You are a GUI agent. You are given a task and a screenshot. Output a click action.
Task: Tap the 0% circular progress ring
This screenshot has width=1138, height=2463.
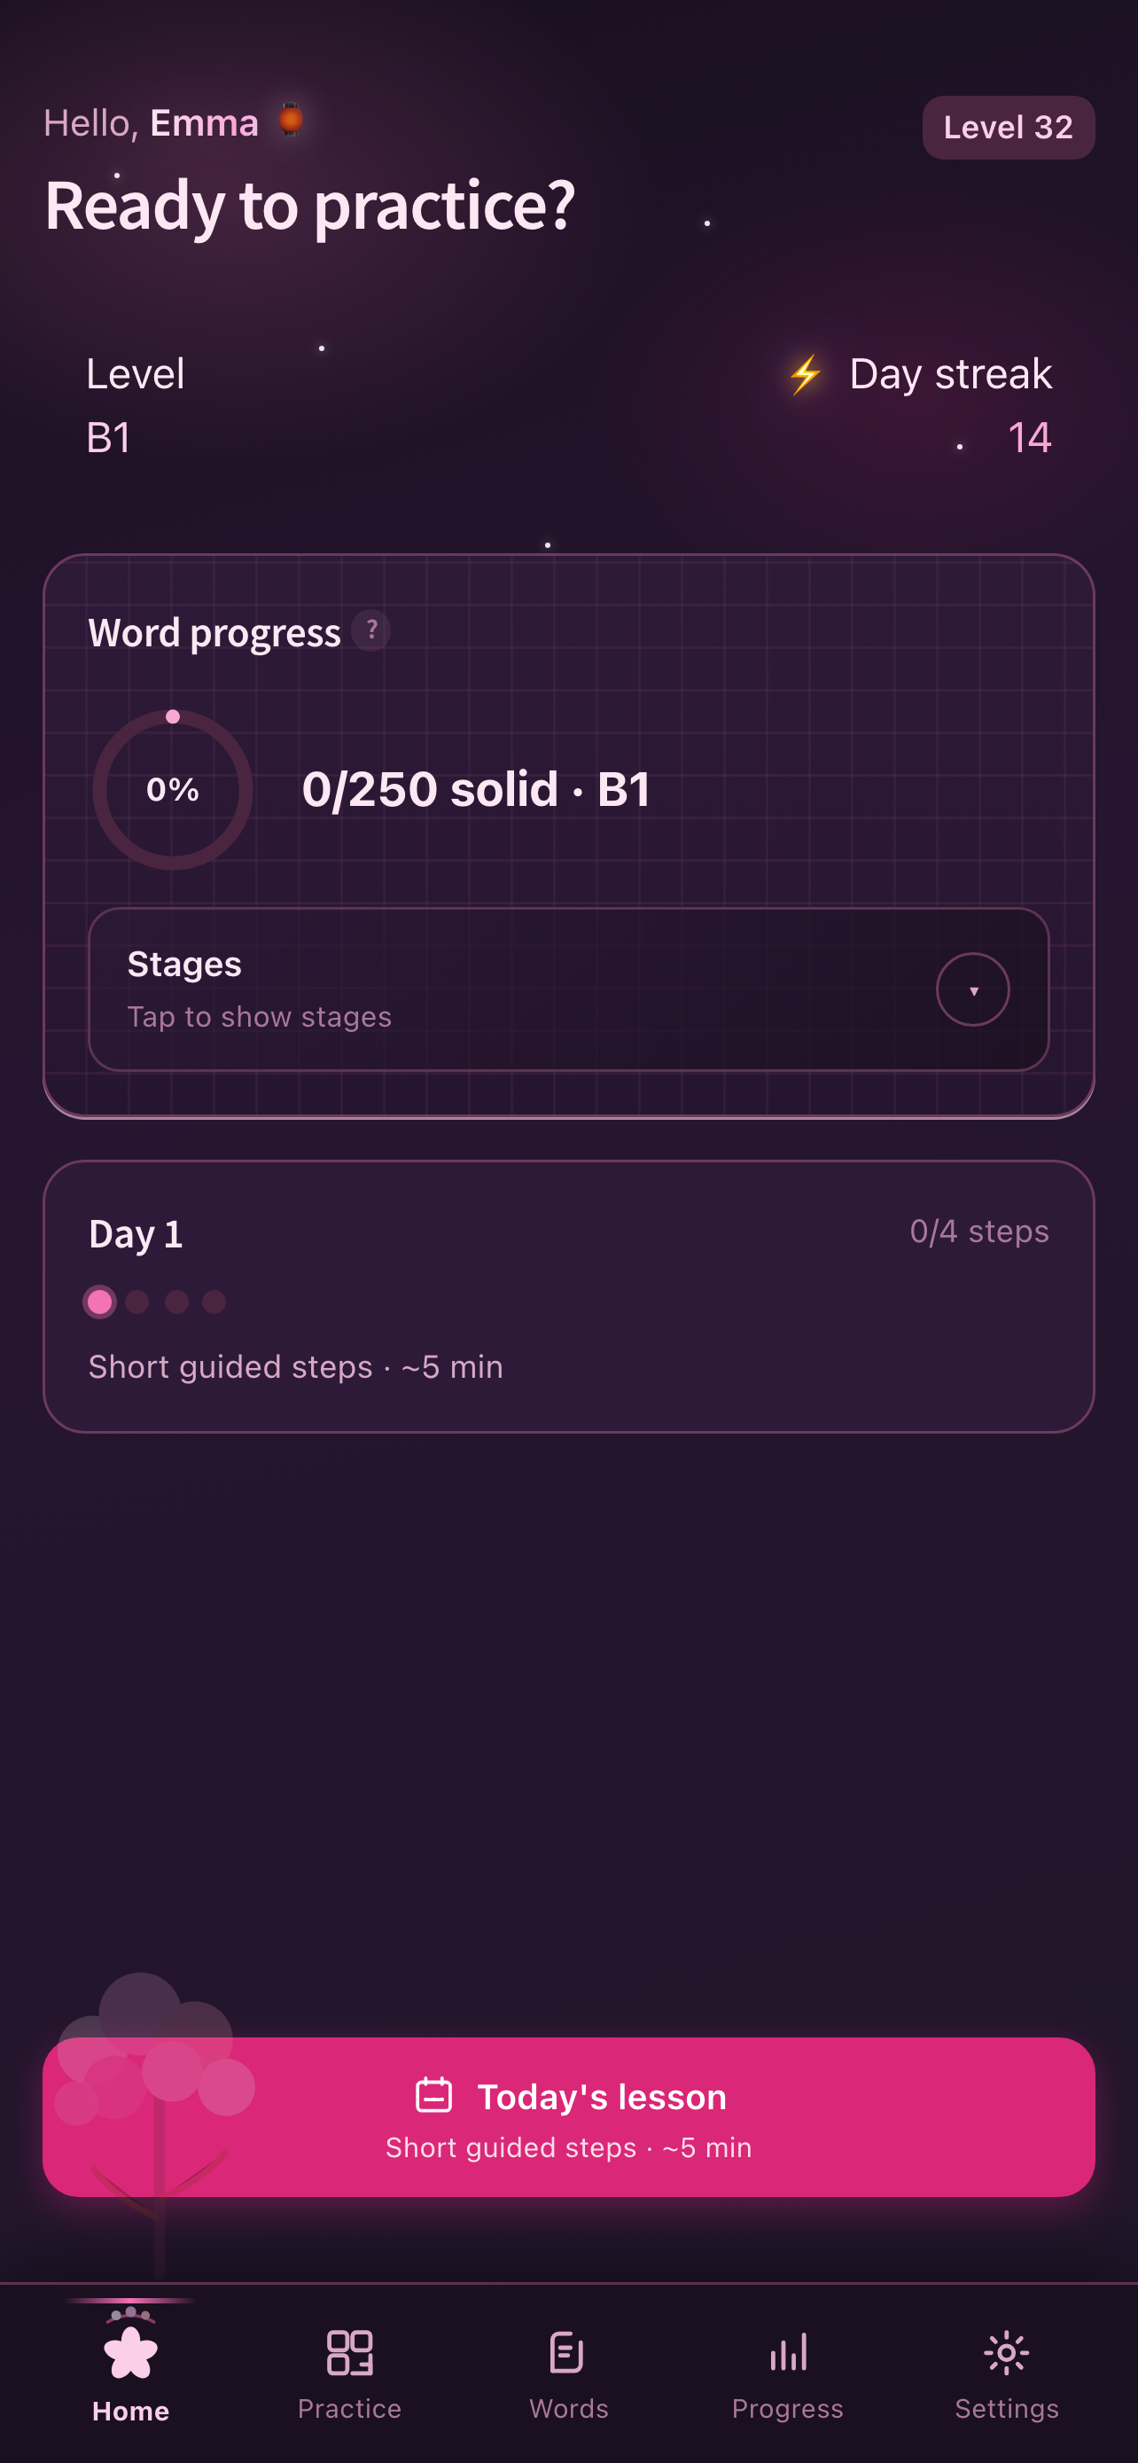point(173,790)
